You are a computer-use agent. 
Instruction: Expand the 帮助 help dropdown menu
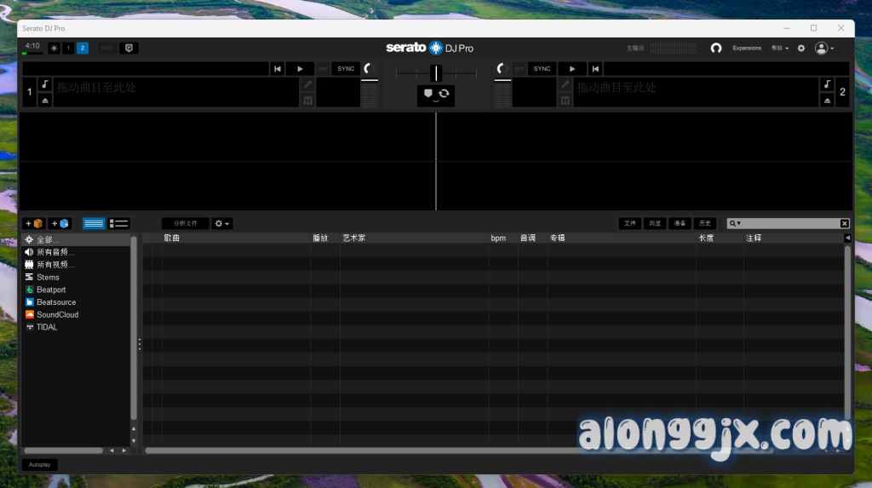pos(779,49)
